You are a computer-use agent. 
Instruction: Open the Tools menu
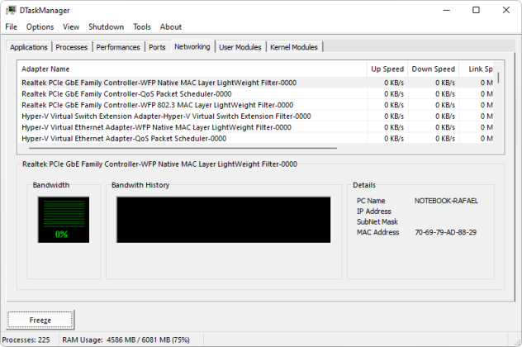pyautogui.click(x=142, y=27)
